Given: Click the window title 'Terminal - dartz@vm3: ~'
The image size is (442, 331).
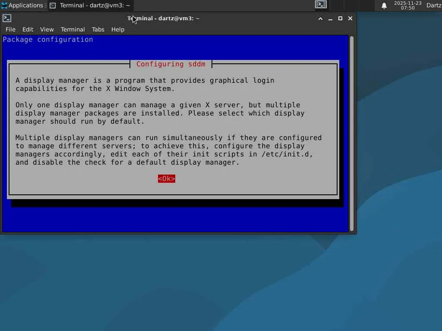Looking at the screenshot, I should (164, 18).
